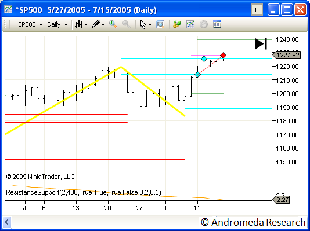Select the cursor pointer tool
This screenshot has height=231, width=310.
pos(143,25)
